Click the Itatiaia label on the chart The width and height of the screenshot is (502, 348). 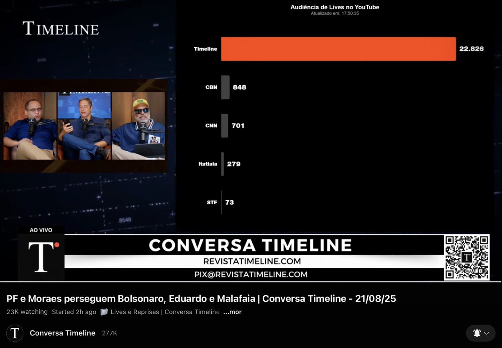[207, 164]
